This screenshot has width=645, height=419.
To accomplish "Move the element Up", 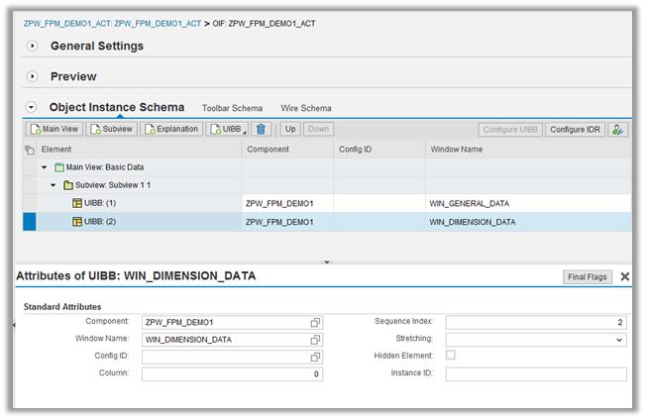I will (x=290, y=129).
